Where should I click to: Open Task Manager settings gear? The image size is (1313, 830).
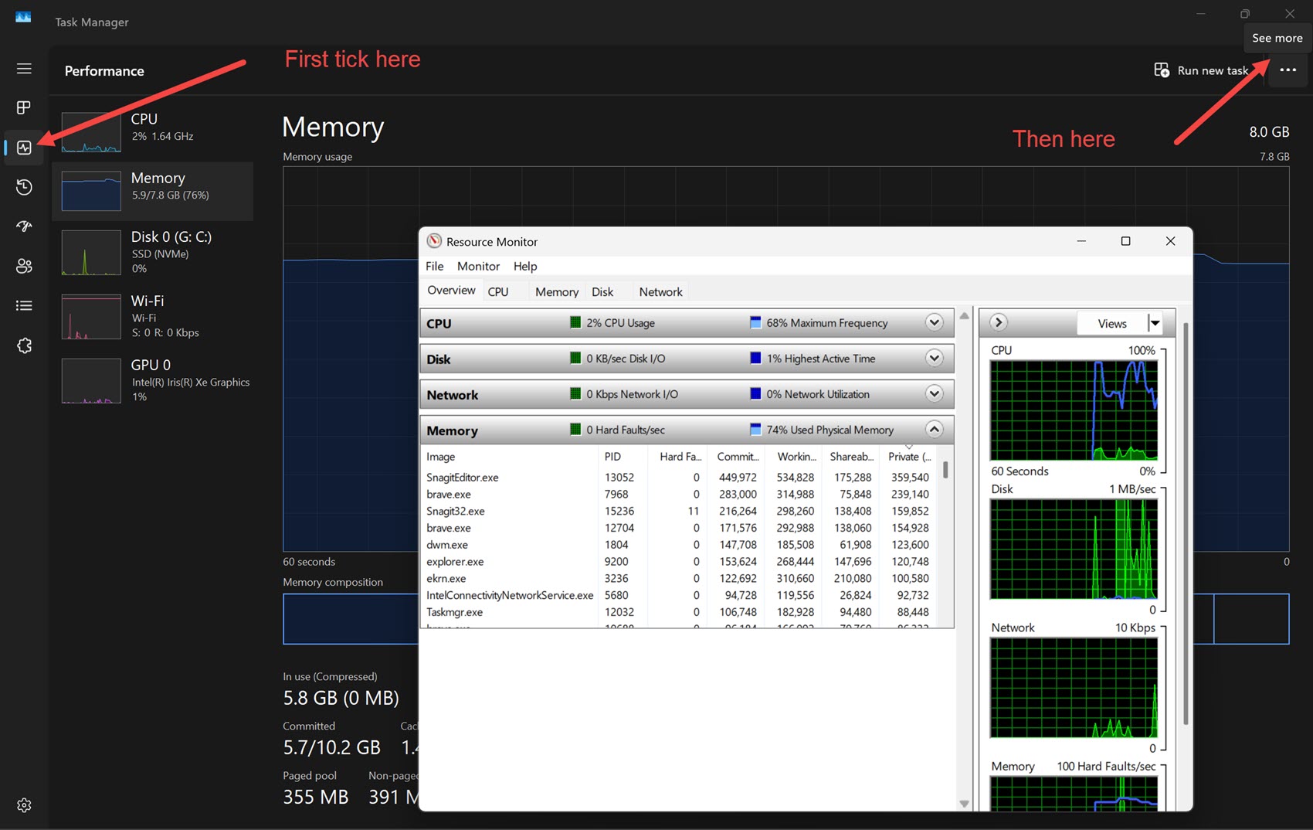(x=24, y=805)
